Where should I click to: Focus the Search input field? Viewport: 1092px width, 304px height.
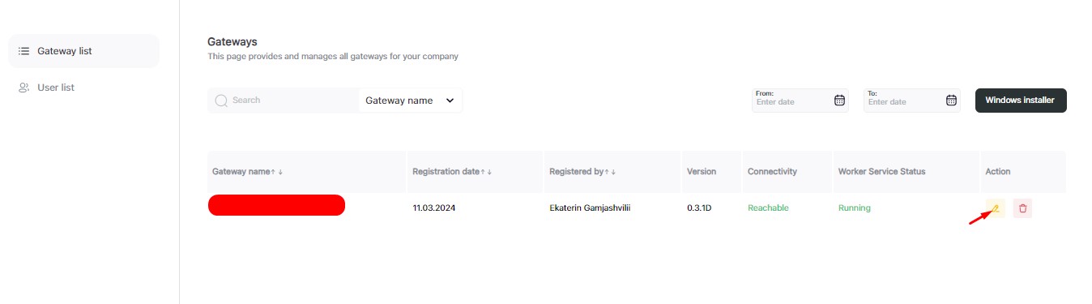tap(283, 101)
